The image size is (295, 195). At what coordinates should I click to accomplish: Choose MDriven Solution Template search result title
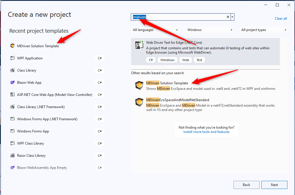[167, 83]
